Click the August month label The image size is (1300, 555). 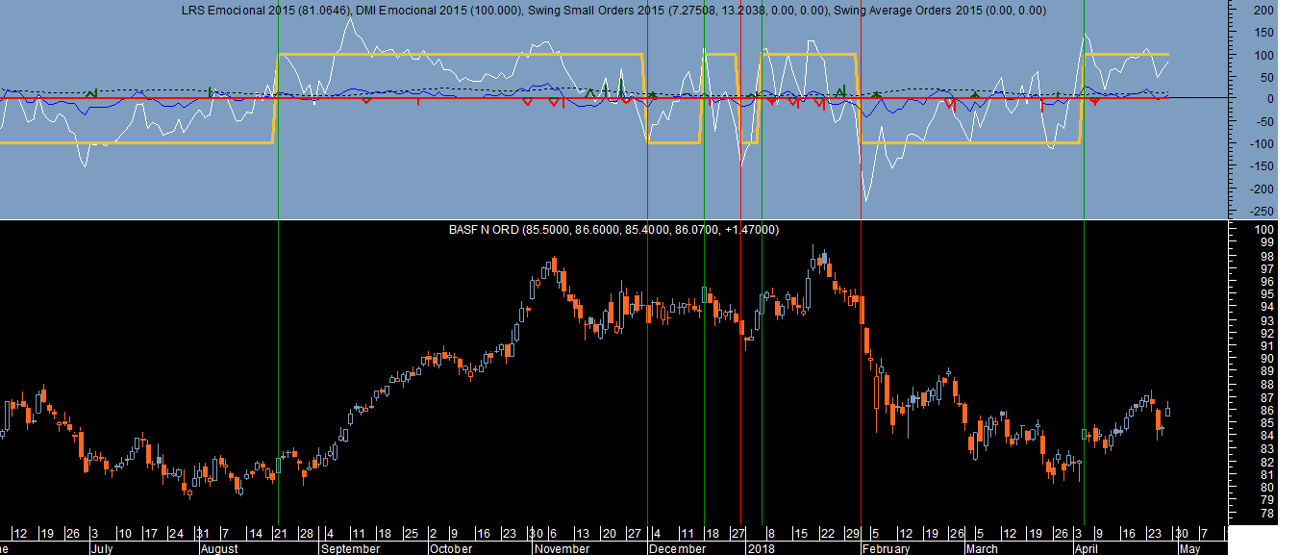pos(219,548)
